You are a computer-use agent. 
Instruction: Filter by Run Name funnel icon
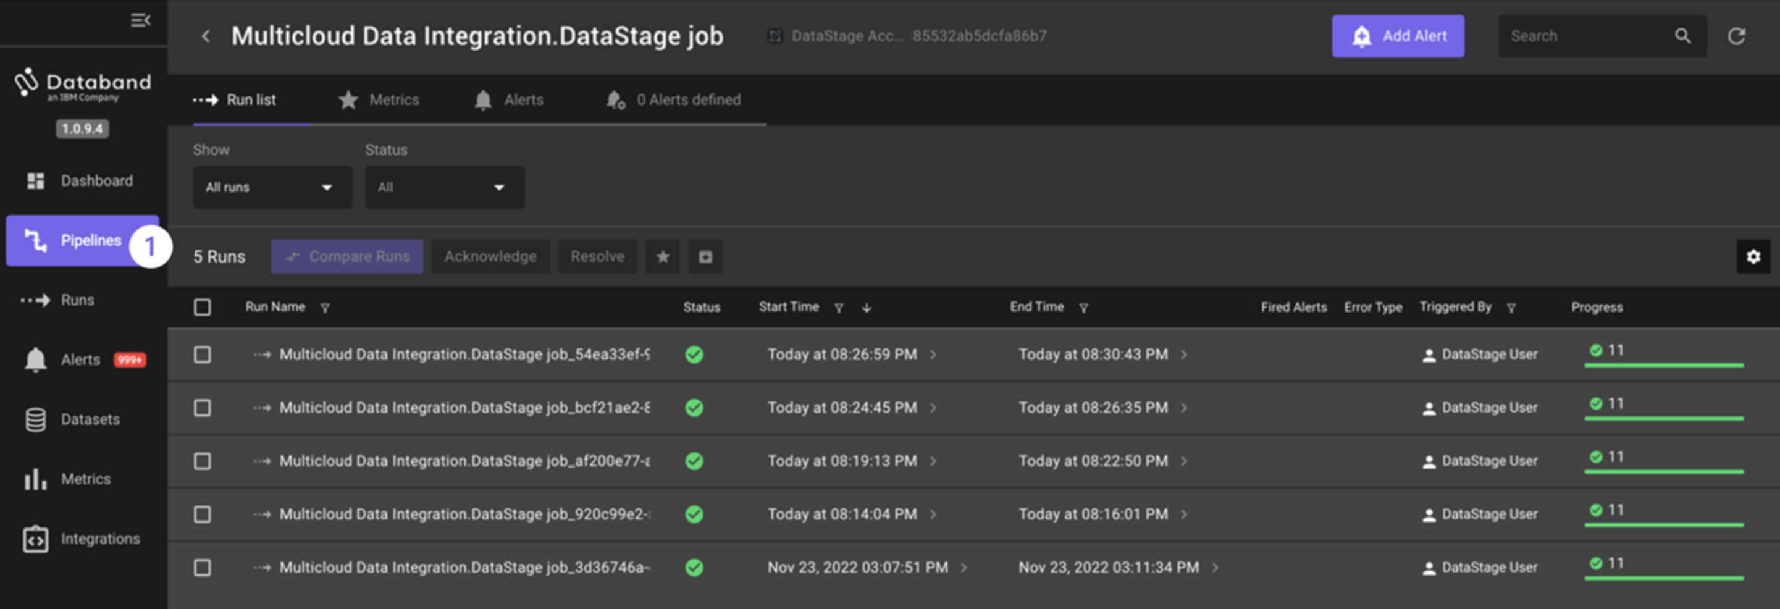click(x=325, y=308)
